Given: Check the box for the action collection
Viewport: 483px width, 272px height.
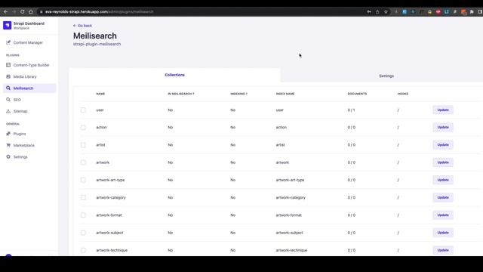Looking at the screenshot, I should [x=83, y=128].
